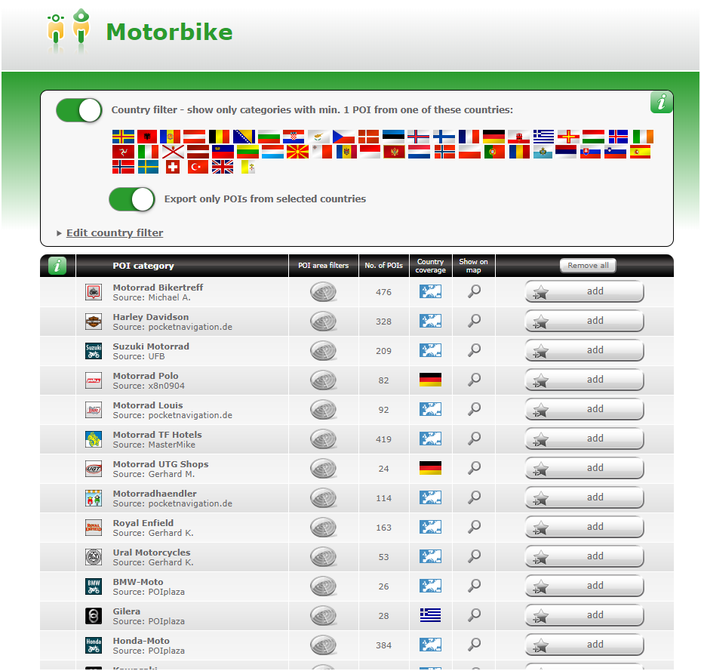Click the French flag in country filter
Viewport: 701px width, 671px height.
tap(469, 137)
